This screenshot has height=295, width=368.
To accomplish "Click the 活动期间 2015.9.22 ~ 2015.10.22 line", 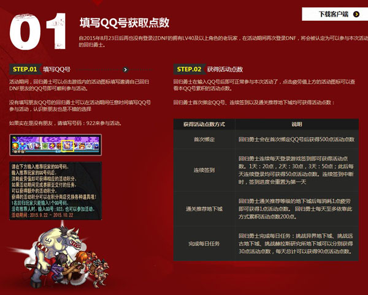I will [42, 215].
